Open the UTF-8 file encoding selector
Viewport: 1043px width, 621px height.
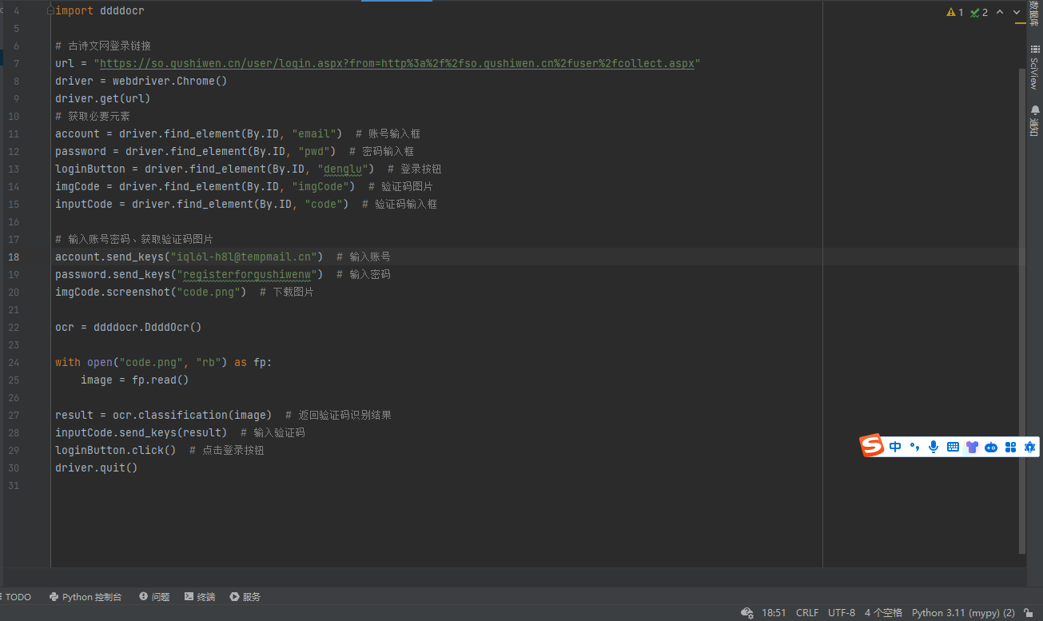click(x=842, y=613)
